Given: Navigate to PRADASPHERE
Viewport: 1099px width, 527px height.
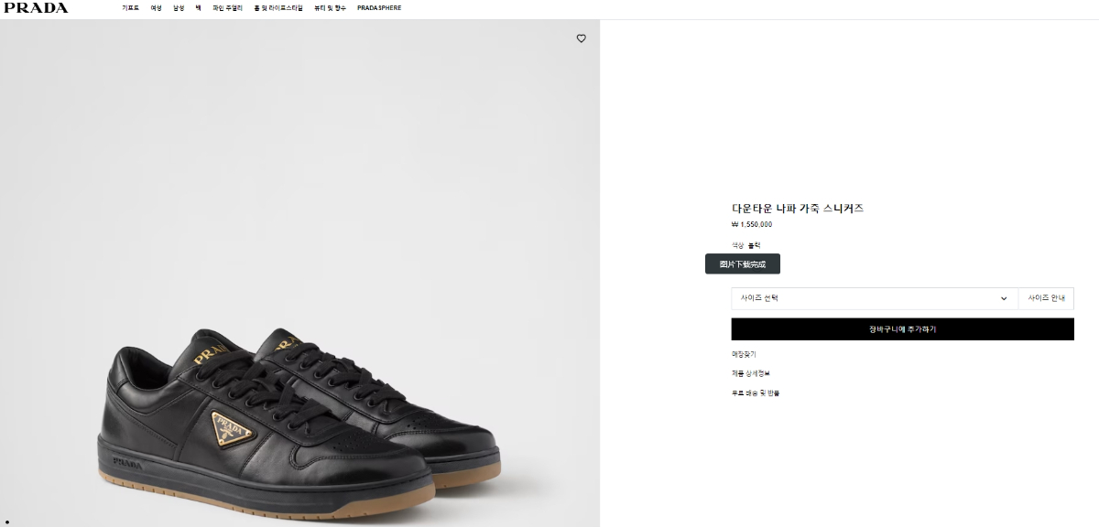Looking at the screenshot, I should (x=379, y=8).
